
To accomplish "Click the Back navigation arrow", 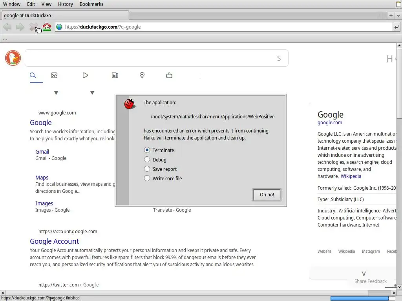I will pos(7,27).
